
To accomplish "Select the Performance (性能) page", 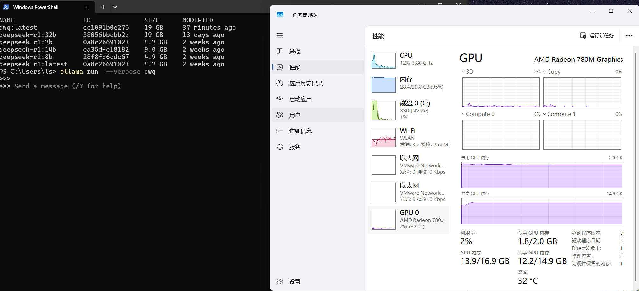I will 318,67.
